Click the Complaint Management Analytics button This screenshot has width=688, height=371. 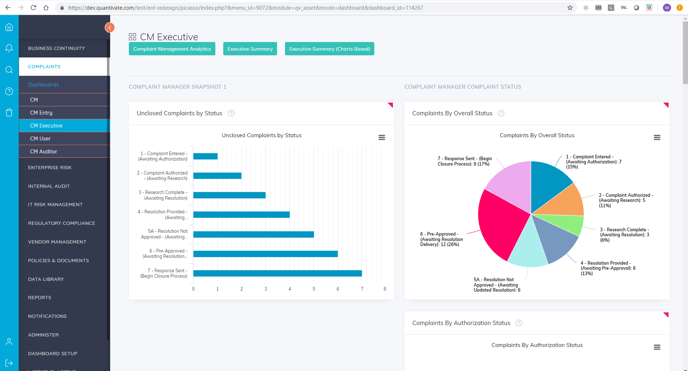point(172,49)
